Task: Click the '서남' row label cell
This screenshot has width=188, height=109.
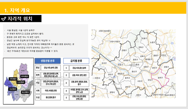Action: click(38, 83)
